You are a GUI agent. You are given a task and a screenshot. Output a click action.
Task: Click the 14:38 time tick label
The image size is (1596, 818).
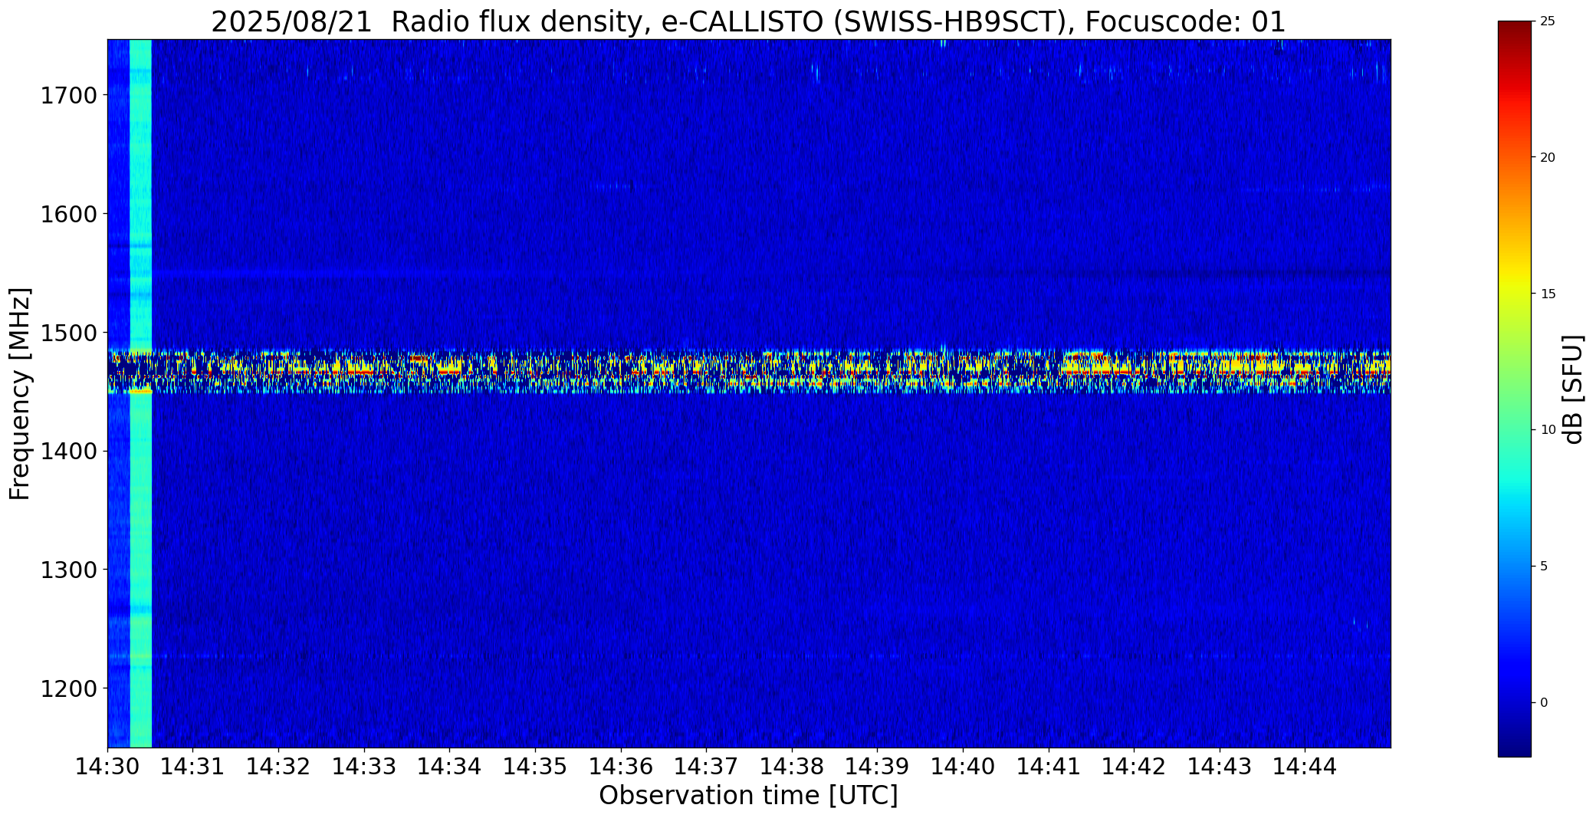coord(792,766)
